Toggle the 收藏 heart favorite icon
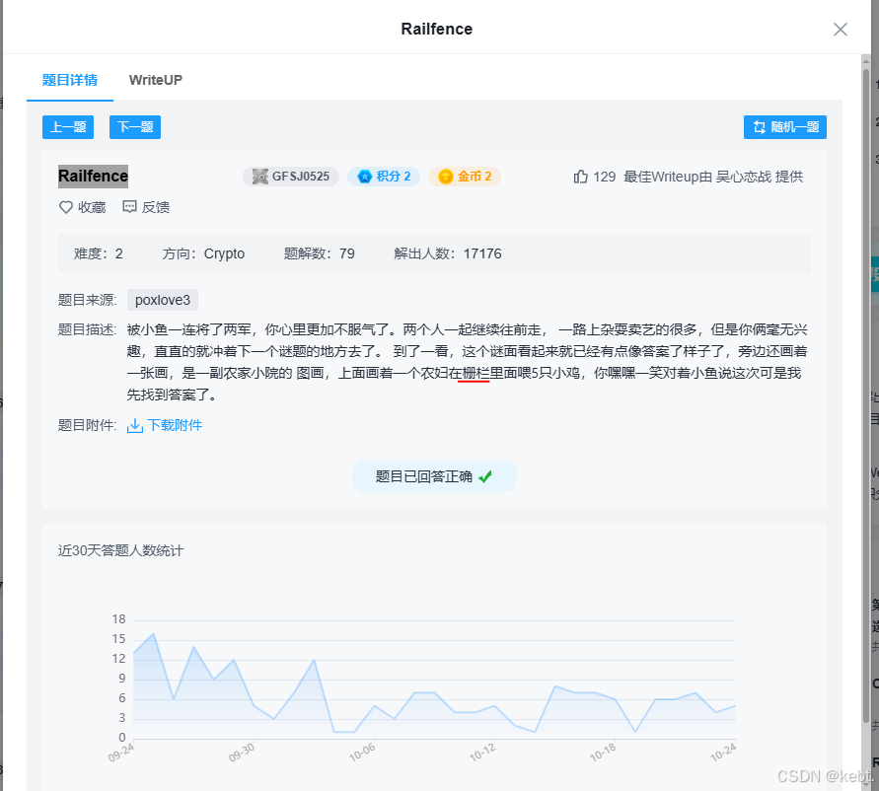This screenshot has height=791, width=879. click(x=64, y=207)
